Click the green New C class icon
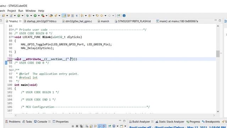This screenshot has height=128, width=227. tap(19, 16)
